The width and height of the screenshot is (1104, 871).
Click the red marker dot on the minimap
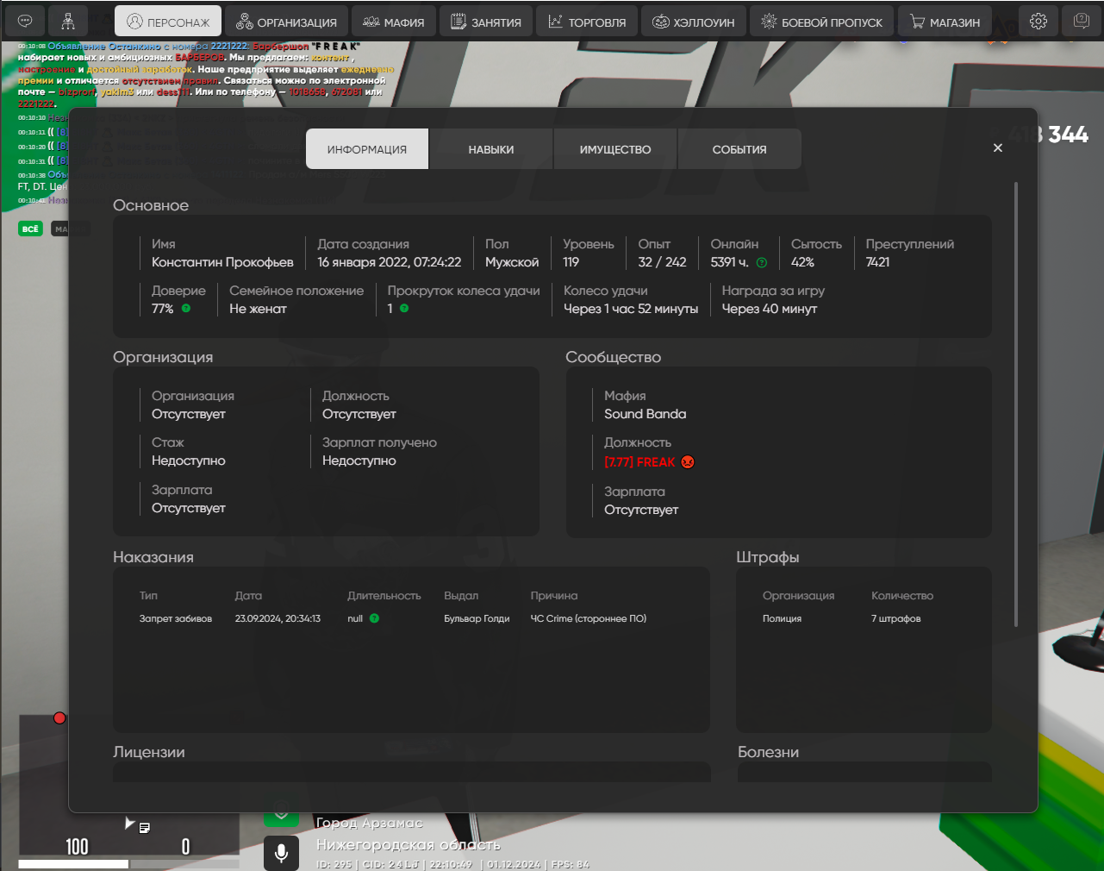59,717
